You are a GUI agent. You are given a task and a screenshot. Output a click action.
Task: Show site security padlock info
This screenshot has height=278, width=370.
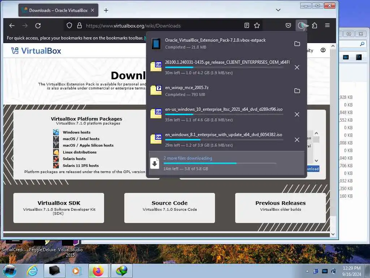tap(79, 26)
